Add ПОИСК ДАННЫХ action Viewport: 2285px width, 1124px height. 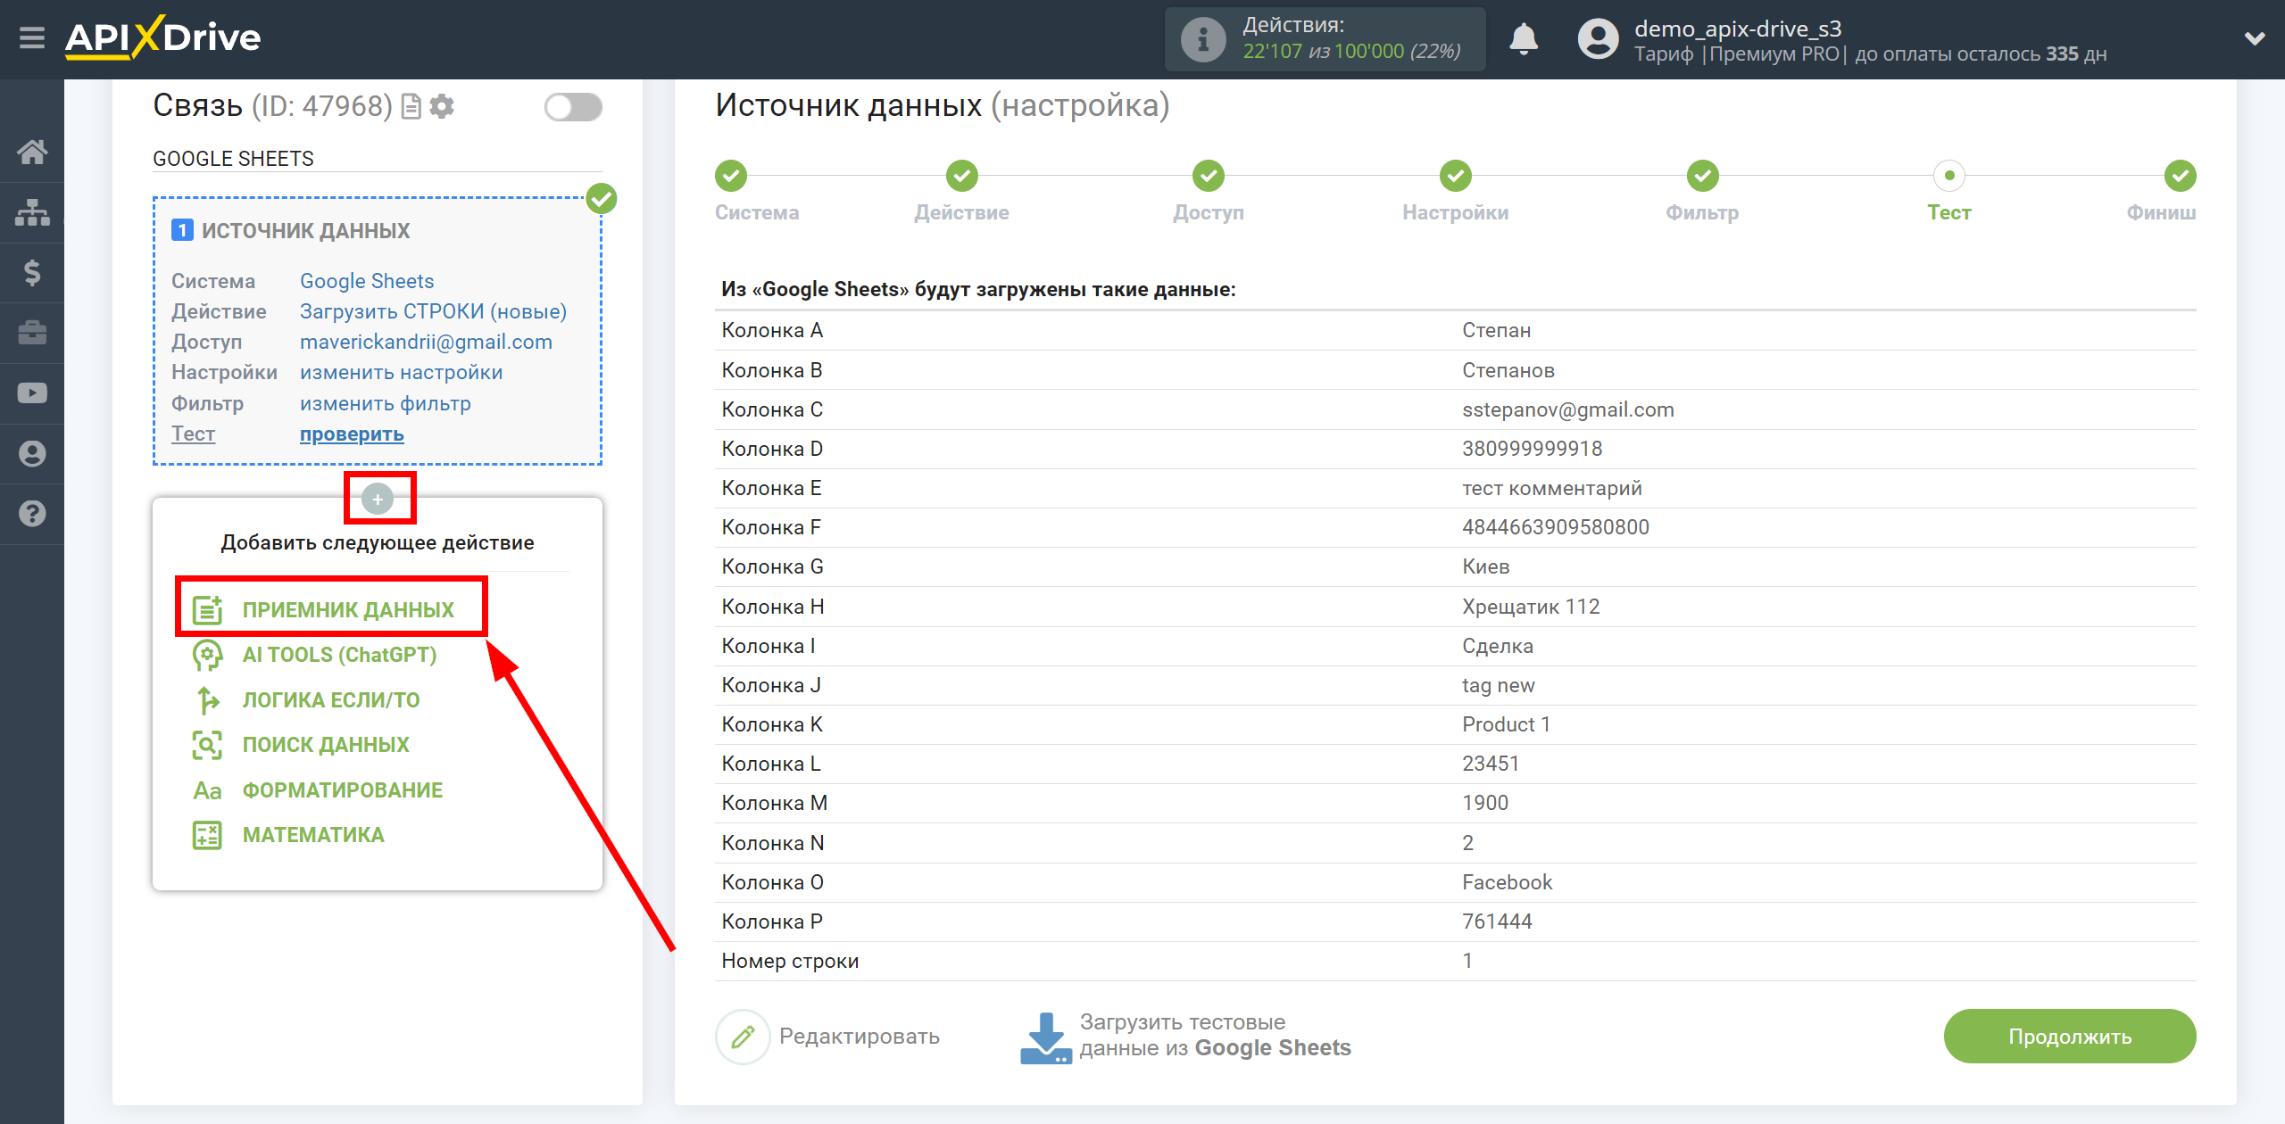point(326,745)
